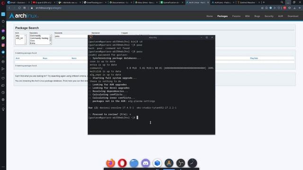Image resolution: width=303 pixels, height=170 pixels.
Task: Open Messenger in the Opera sidebar
Action: point(3,31)
